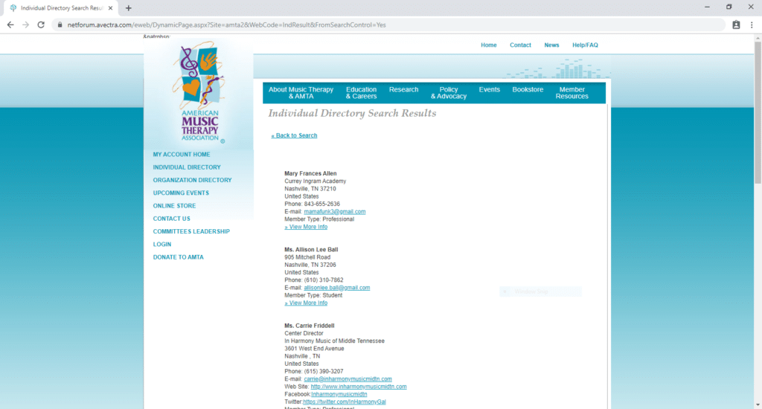The height and width of the screenshot is (409, 762).
Task: Open Donate to AMTA in the sidebar
Action: [x=178, y=257]
